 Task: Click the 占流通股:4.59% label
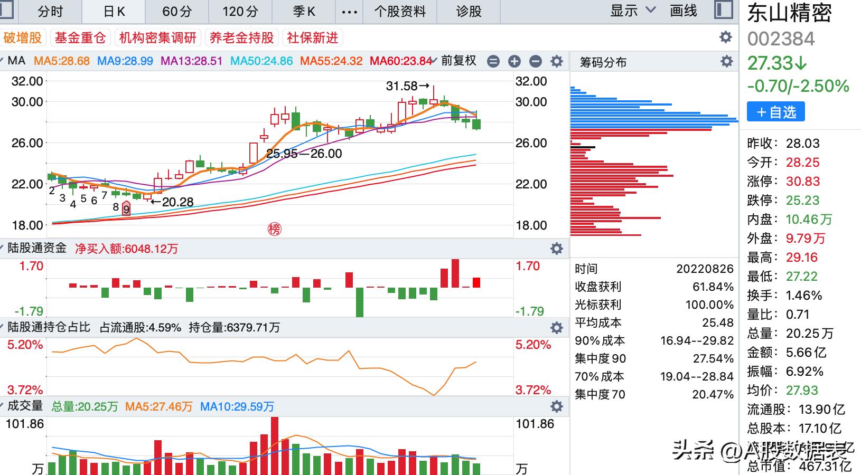[141, 328]
